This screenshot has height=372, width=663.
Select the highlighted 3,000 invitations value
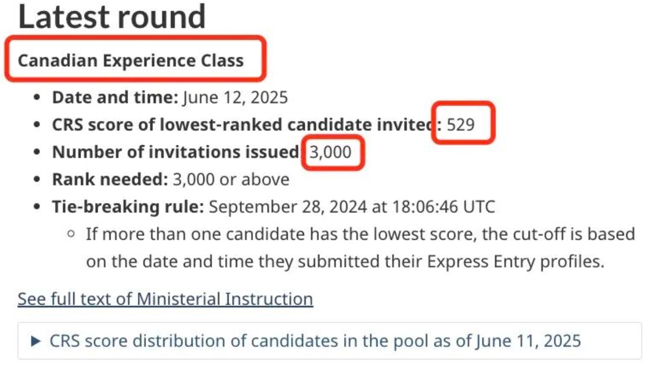(330, 152)
